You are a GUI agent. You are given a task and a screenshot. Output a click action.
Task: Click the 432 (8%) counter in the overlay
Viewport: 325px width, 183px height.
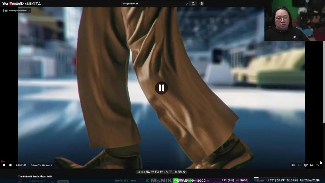(228, 180)
